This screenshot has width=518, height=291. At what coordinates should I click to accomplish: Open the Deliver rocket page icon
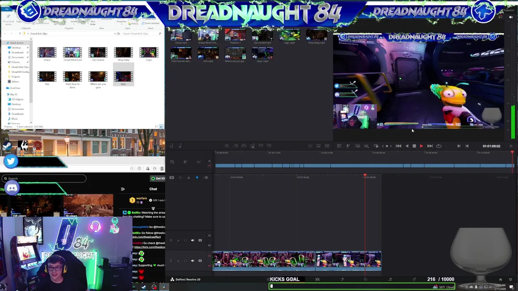414,279
